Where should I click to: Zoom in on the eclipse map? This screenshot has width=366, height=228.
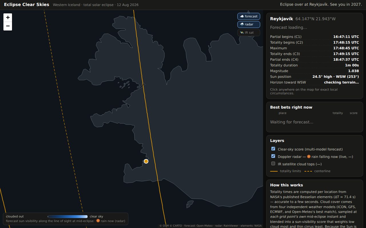click(x=8, y=17)
